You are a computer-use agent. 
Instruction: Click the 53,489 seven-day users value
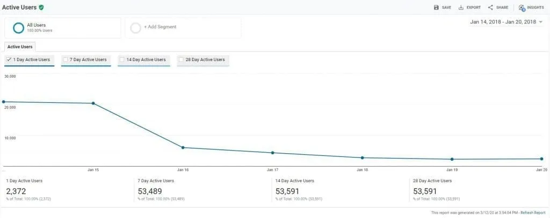coord(150,191)
